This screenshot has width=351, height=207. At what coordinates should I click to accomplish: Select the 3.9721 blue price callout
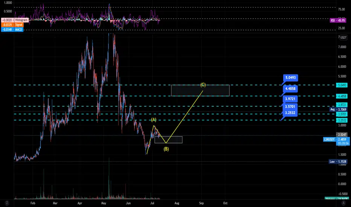pos(290,99)
